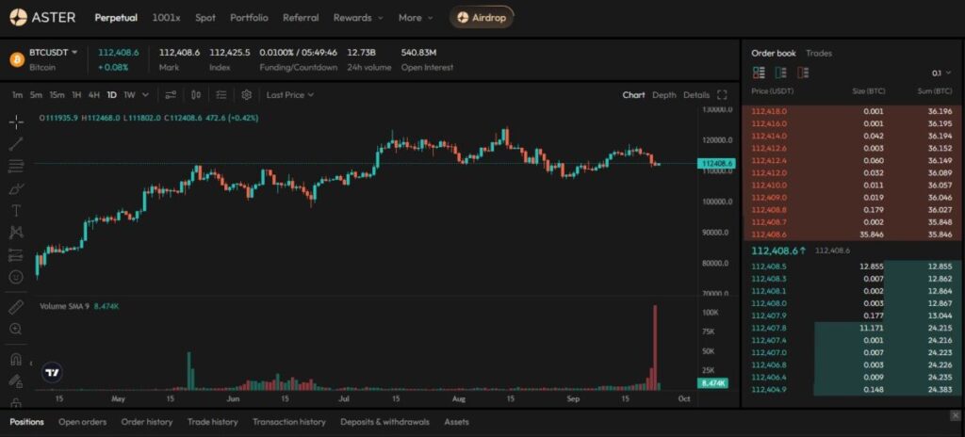Open chart settings gear icon

[x=247, y=95]
